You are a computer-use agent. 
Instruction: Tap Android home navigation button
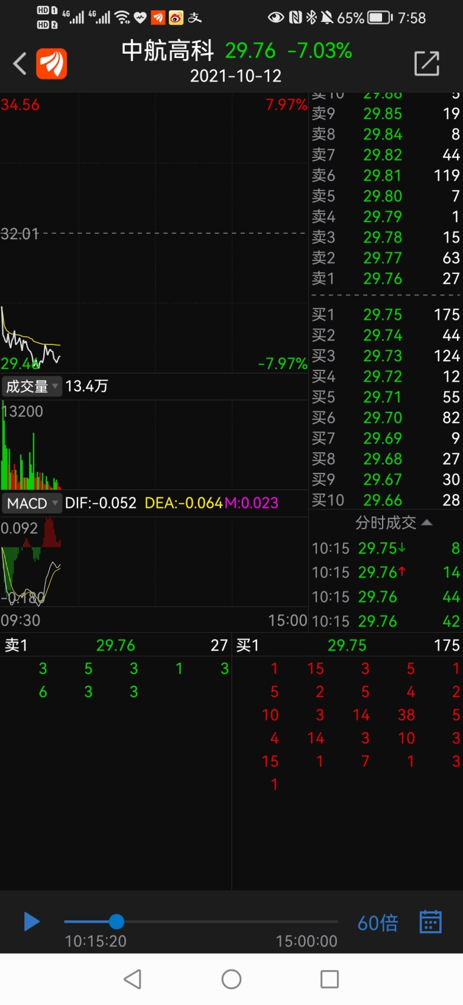coord(231,979)
